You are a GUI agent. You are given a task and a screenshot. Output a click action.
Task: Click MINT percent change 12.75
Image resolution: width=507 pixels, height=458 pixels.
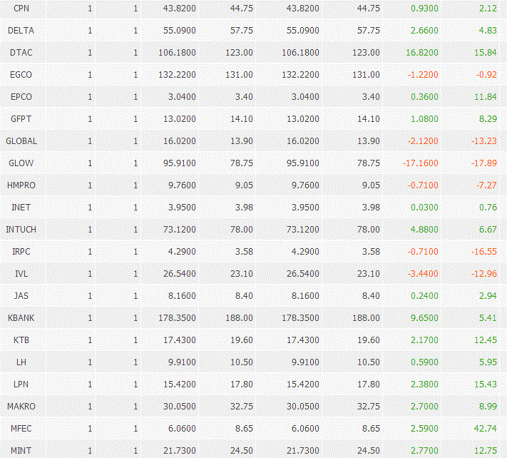(486, 451)
